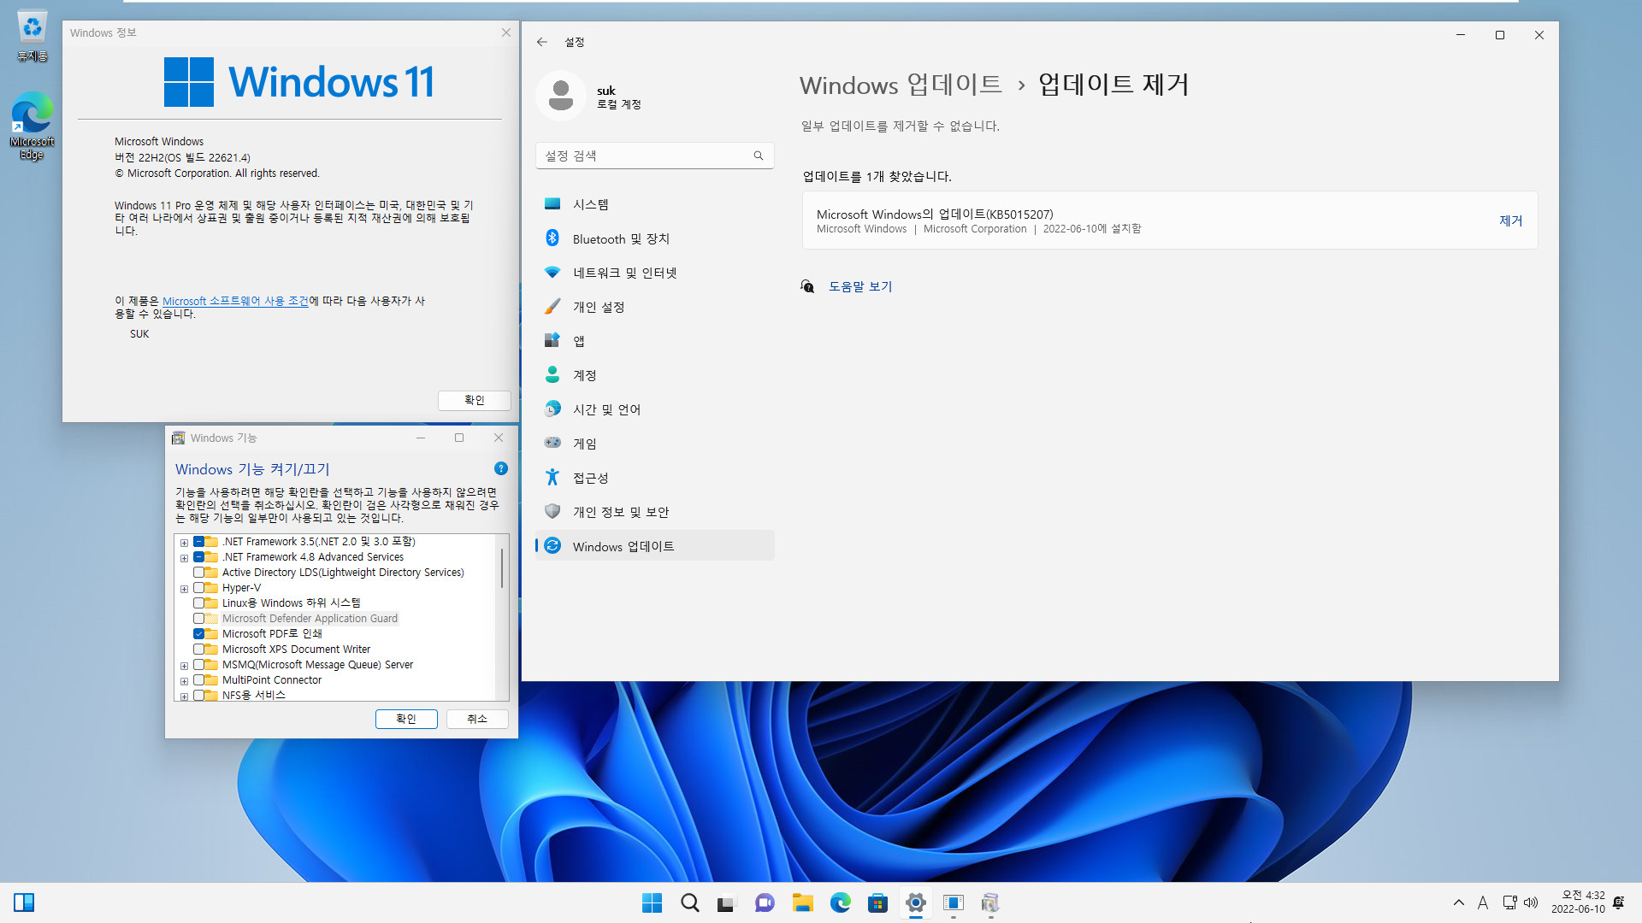Open Chat from the taskbar
The width and height of the screenshot is (1642, 923).
765,902
